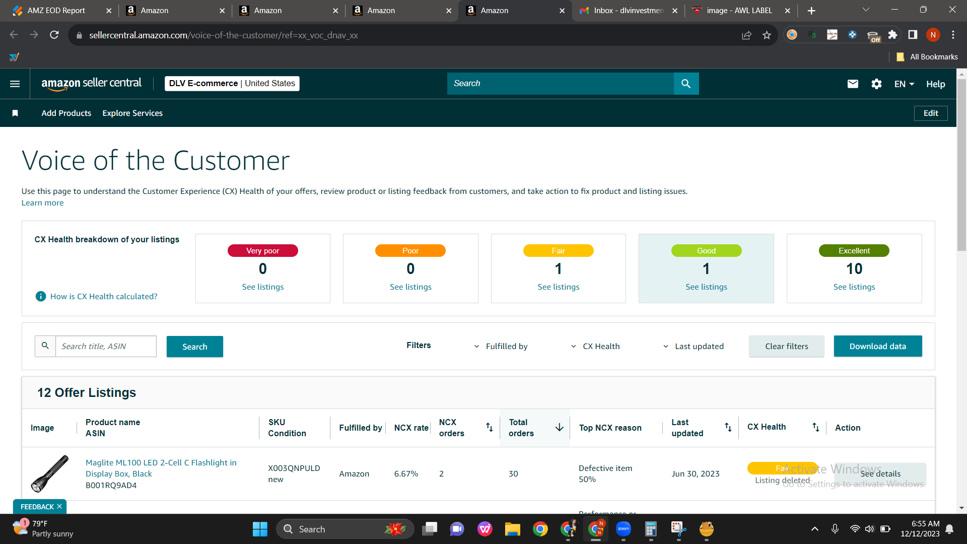967x544 pixels.
Task: Open the Add Products menu item
Action: pyautogui.click(x=66, y=113)
